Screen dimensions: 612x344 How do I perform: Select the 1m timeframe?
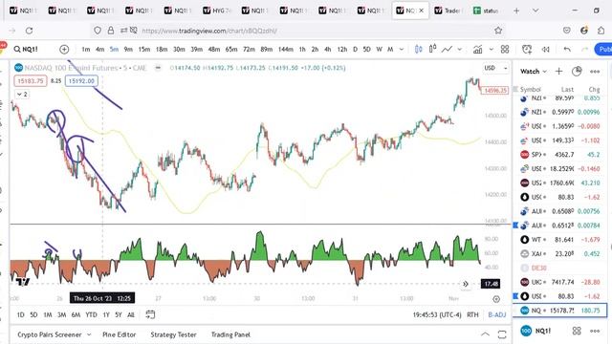click(x=86, y=49)
